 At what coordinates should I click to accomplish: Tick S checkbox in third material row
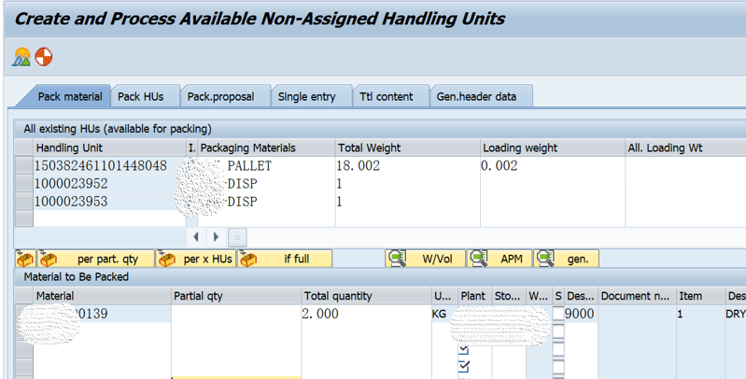pyautogui.click(x=558, y=349)
